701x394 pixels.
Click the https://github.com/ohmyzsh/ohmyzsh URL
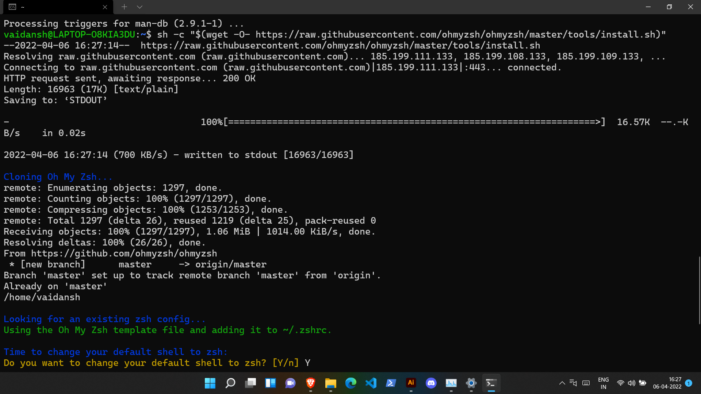(x=124, y=254)
